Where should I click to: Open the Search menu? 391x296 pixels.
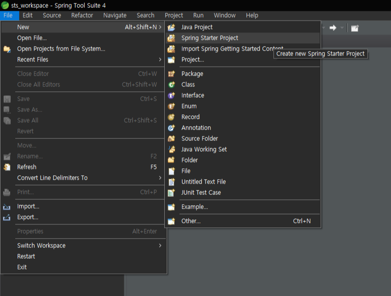(146, 15)
